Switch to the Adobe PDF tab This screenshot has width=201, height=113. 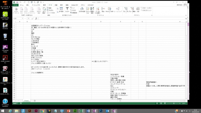click(x=75, y=5)
